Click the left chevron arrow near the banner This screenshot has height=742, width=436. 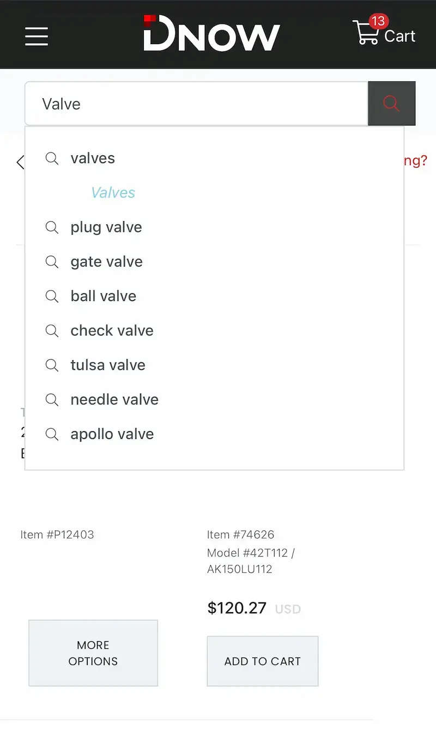coord(20,161)
